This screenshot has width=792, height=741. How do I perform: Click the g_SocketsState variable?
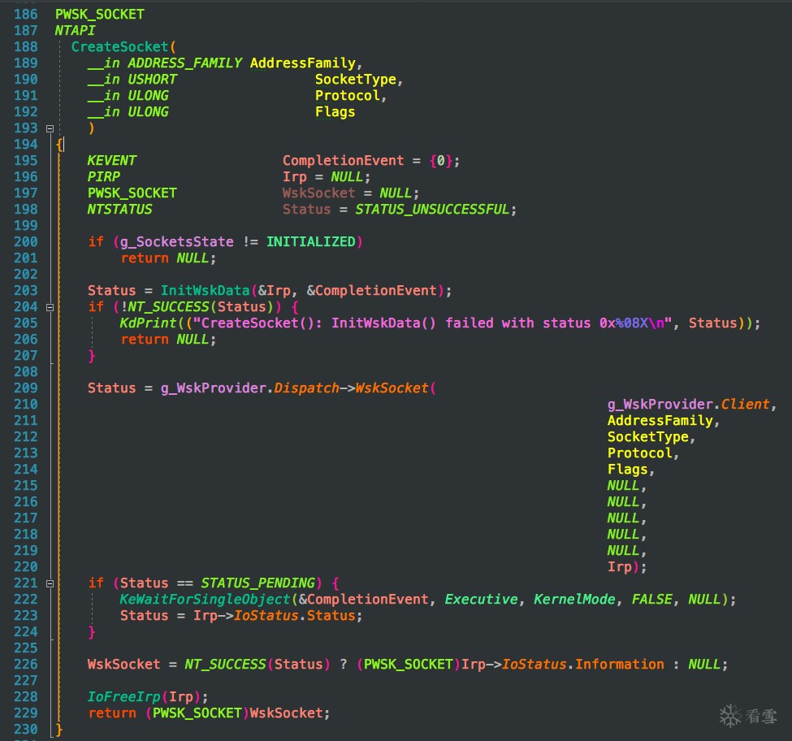coord(177,242)
